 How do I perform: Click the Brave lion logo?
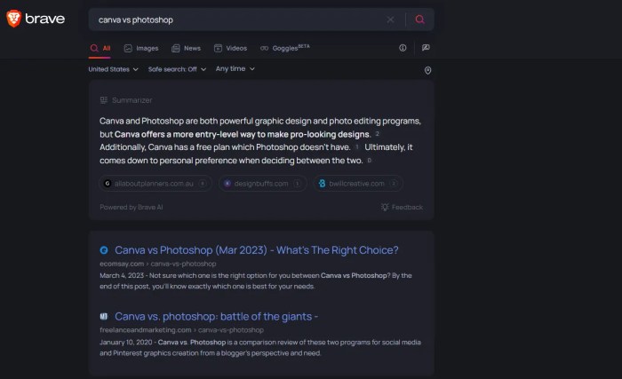coord(14,19)
